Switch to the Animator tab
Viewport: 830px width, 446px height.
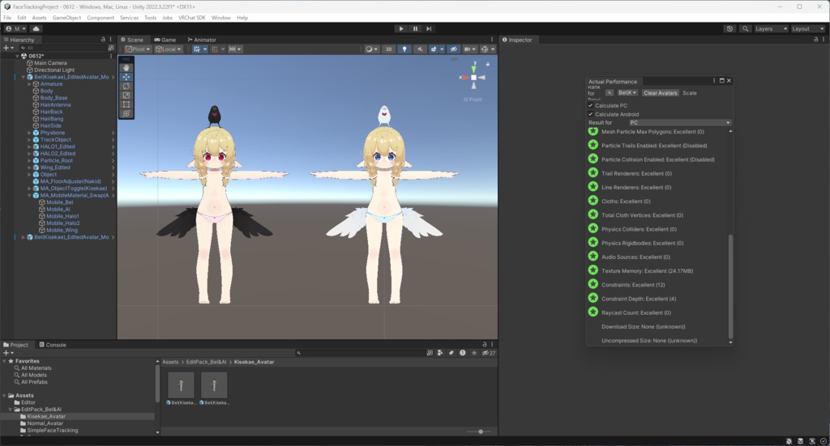point(202,40)
